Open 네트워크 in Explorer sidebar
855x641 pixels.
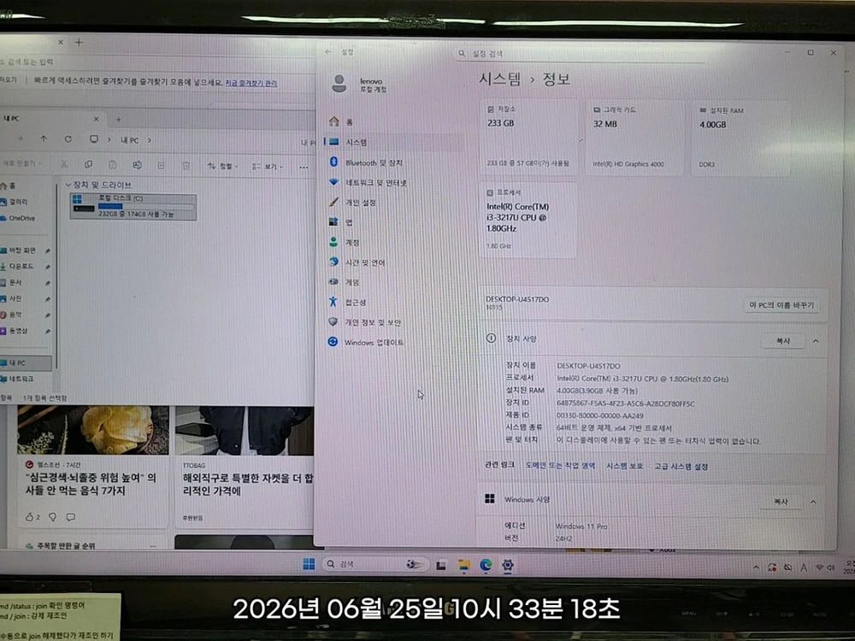[x=19, y=379]
